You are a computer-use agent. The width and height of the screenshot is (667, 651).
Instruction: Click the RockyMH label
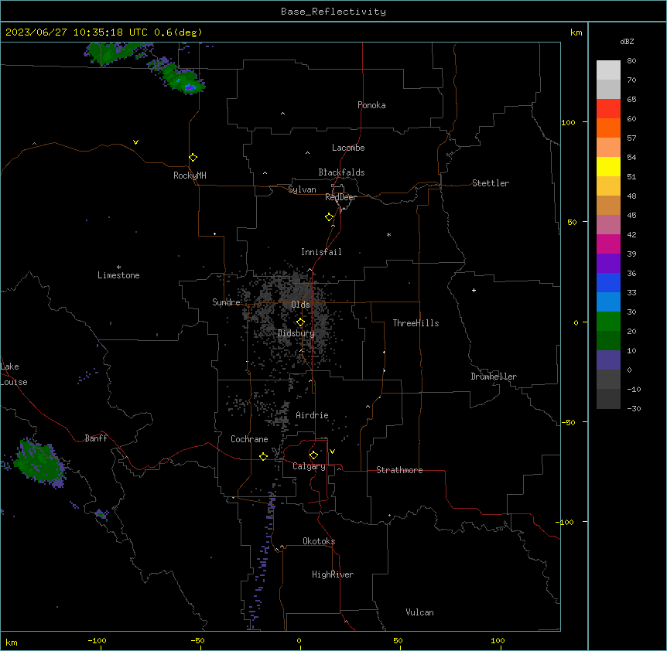[190, 176]
